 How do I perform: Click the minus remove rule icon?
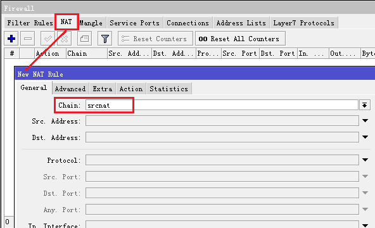pos(28,39)
